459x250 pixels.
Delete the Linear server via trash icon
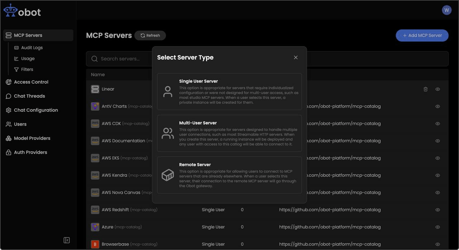tap(425, 89)
